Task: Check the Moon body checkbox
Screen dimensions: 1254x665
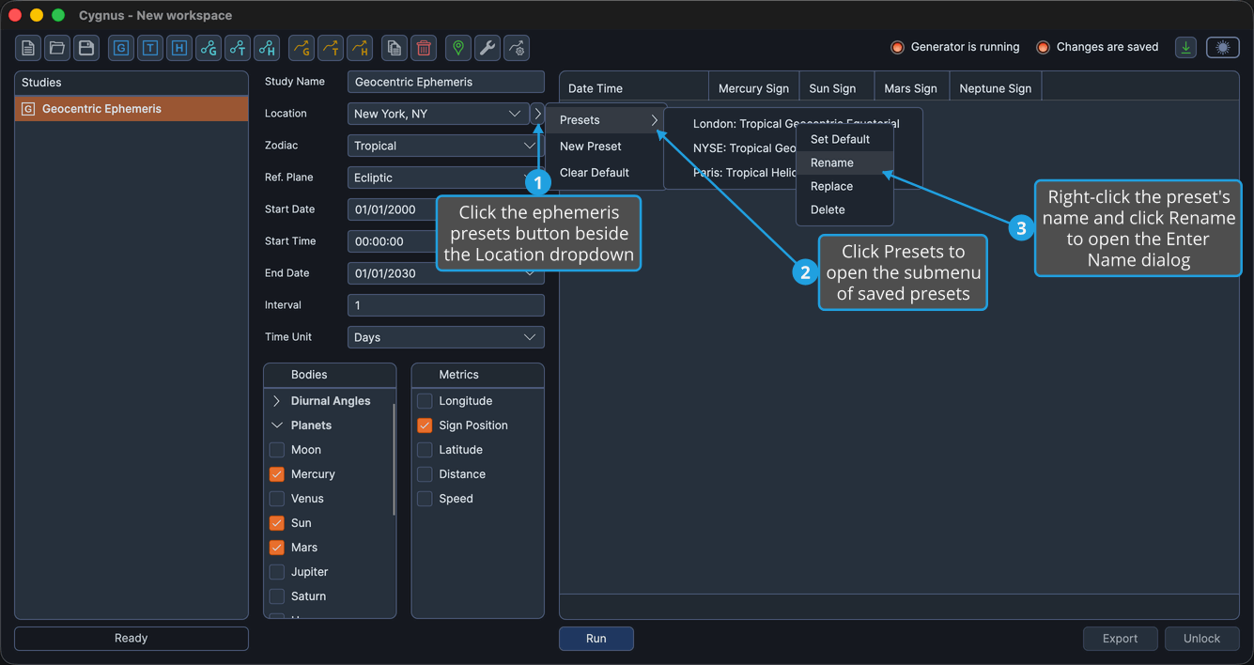Action: (x=277, y=450)
